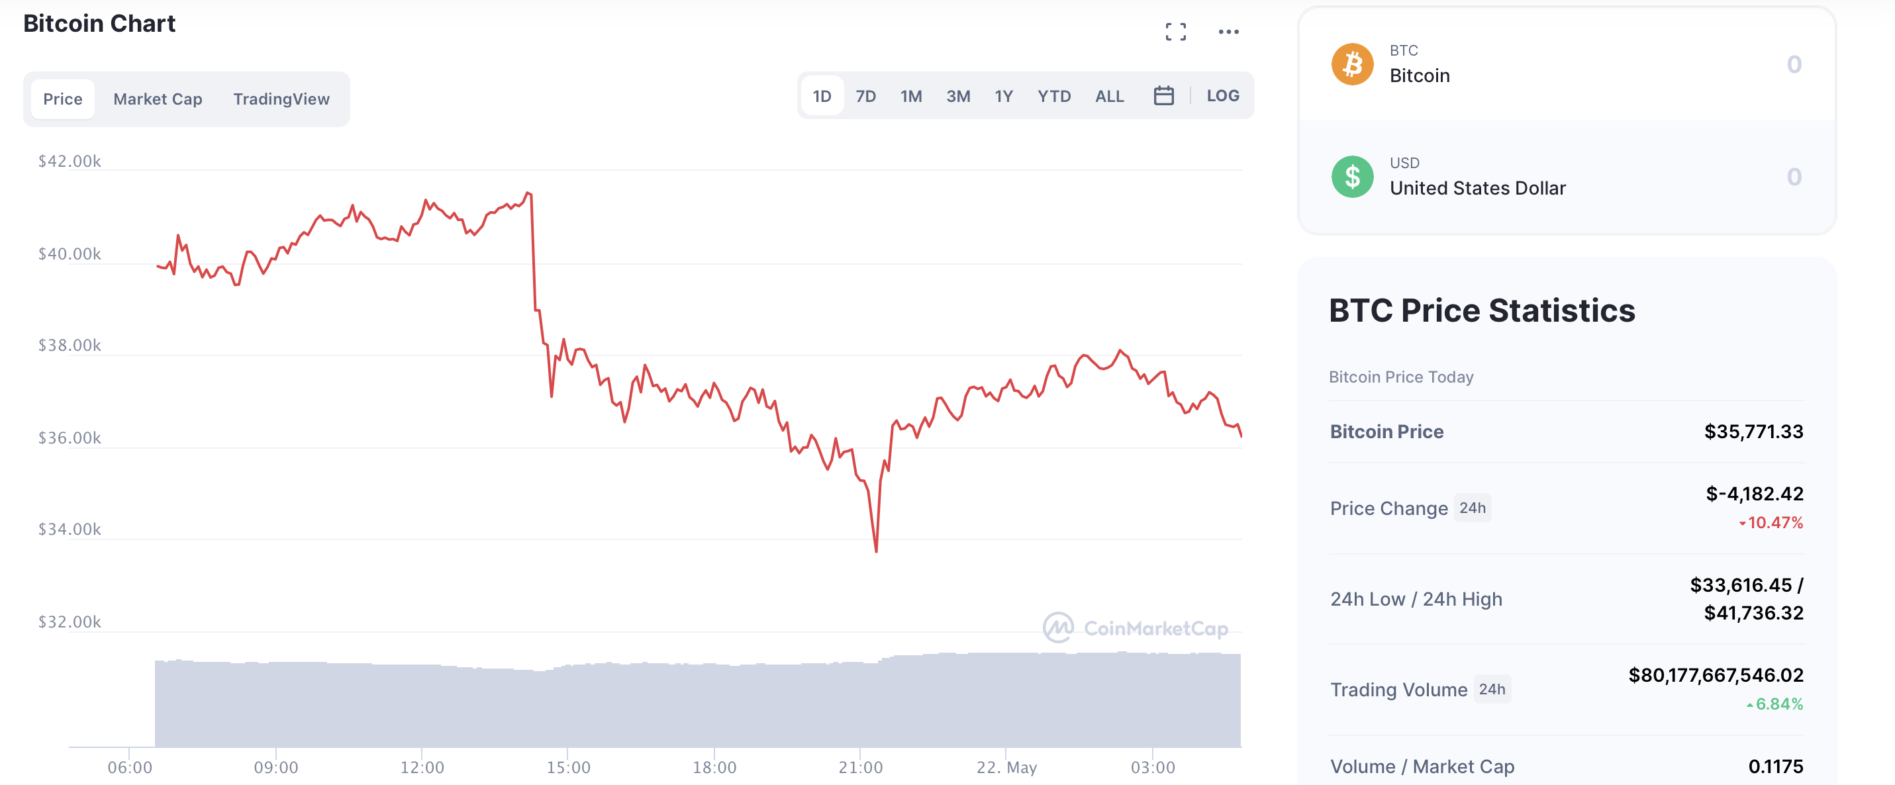Click the green US Dollar icon
The width and height of the screenshot is (1895, 785).
pos(1351,177)
